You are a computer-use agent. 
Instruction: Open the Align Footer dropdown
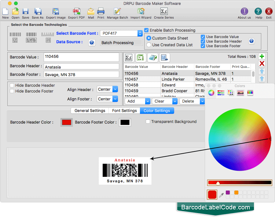(x=107, y=99)
